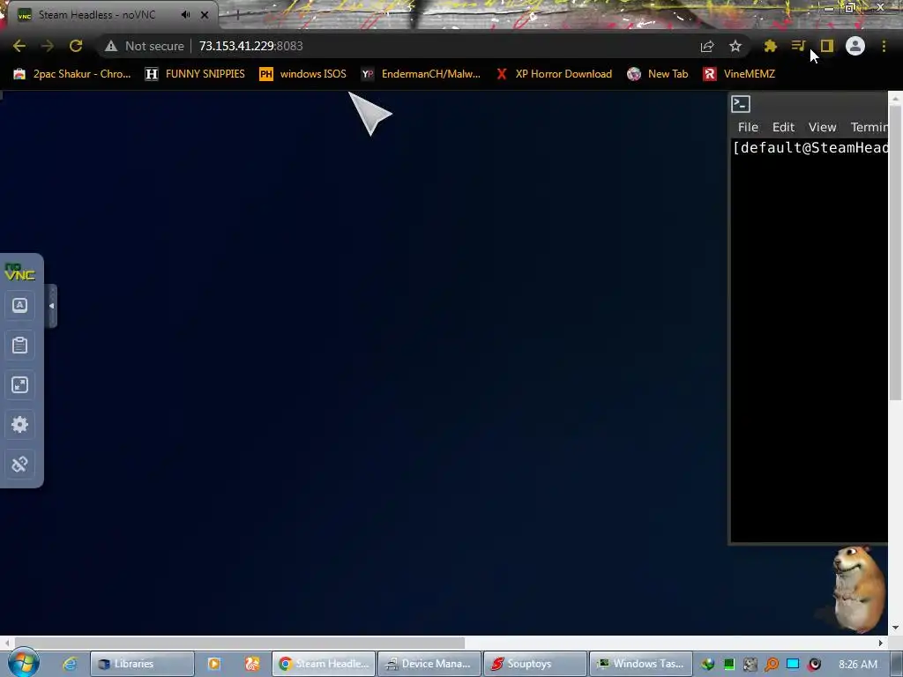
Task: Switch to Steam Headle... Chrome taskbar button
Action: [x=324, y=664]
